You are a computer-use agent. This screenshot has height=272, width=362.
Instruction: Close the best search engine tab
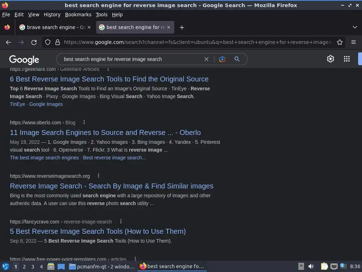click(169, 27)
